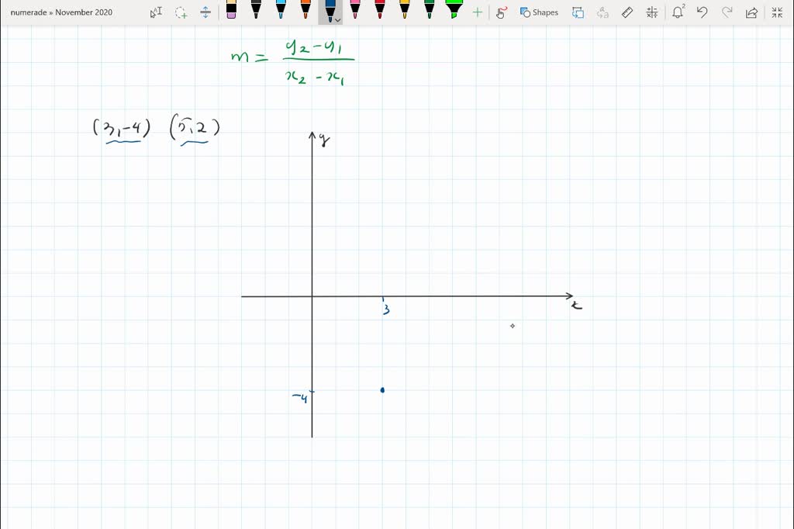This screenshot has width=794, height=529.
Task: Select the eraser tool
Action: (628, 12)
